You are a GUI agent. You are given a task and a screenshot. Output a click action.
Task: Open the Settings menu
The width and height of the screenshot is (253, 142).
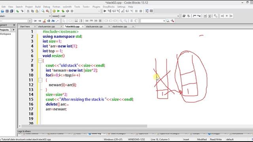(x=121, y=7)
